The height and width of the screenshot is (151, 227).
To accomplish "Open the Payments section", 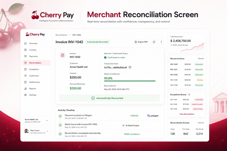I will pyautogui.click(x=36, y=56).
